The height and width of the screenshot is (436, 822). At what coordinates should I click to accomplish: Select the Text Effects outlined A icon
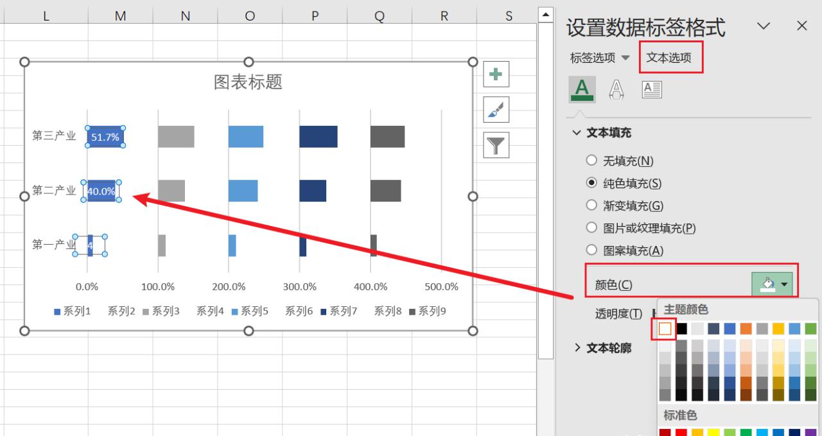[616, 90]
